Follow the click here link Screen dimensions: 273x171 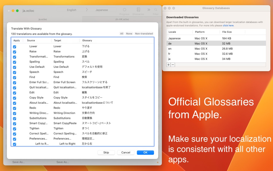228,25
